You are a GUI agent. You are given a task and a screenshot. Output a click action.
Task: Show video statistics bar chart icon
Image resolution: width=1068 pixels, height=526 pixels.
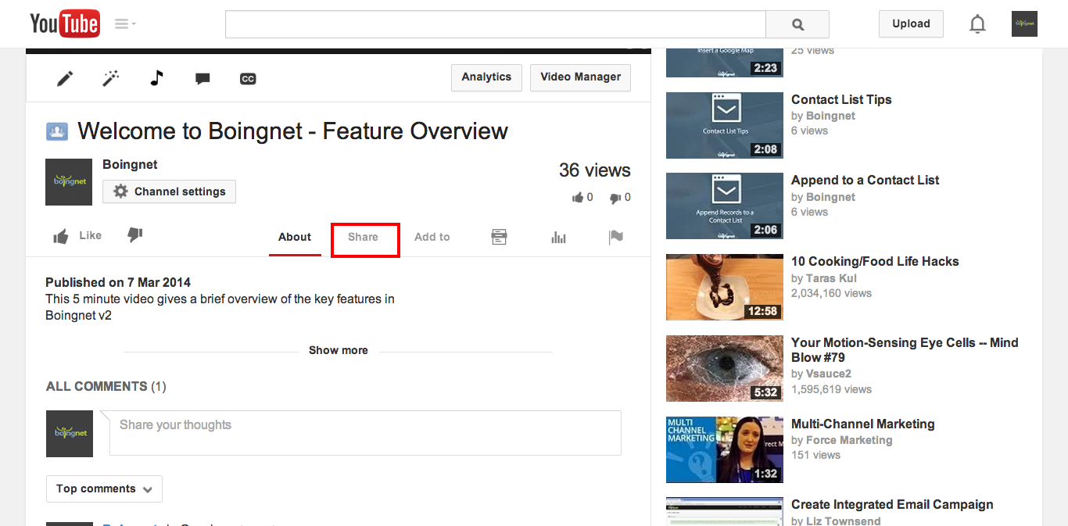click(x=558, y=237)
